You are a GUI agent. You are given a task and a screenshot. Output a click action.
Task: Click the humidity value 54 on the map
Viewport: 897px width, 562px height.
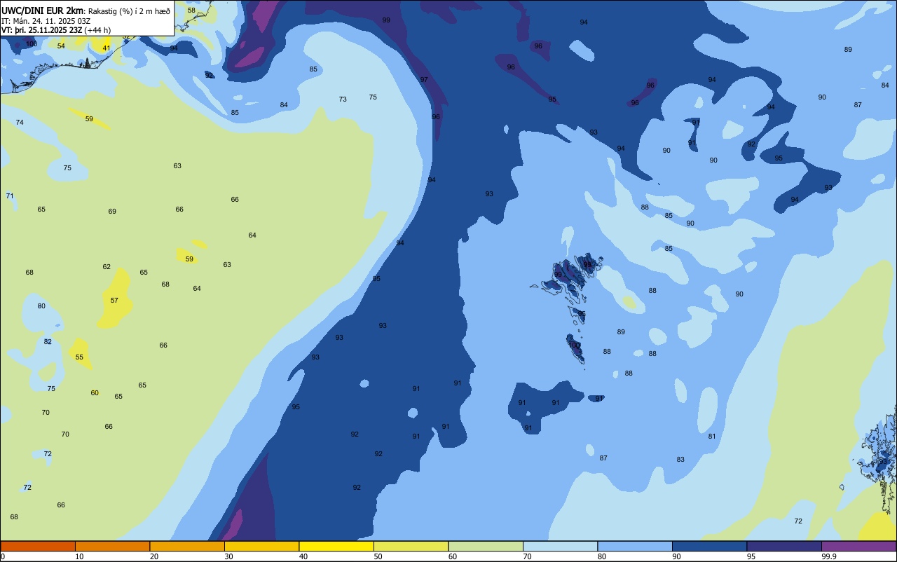(x=61, y=46)
